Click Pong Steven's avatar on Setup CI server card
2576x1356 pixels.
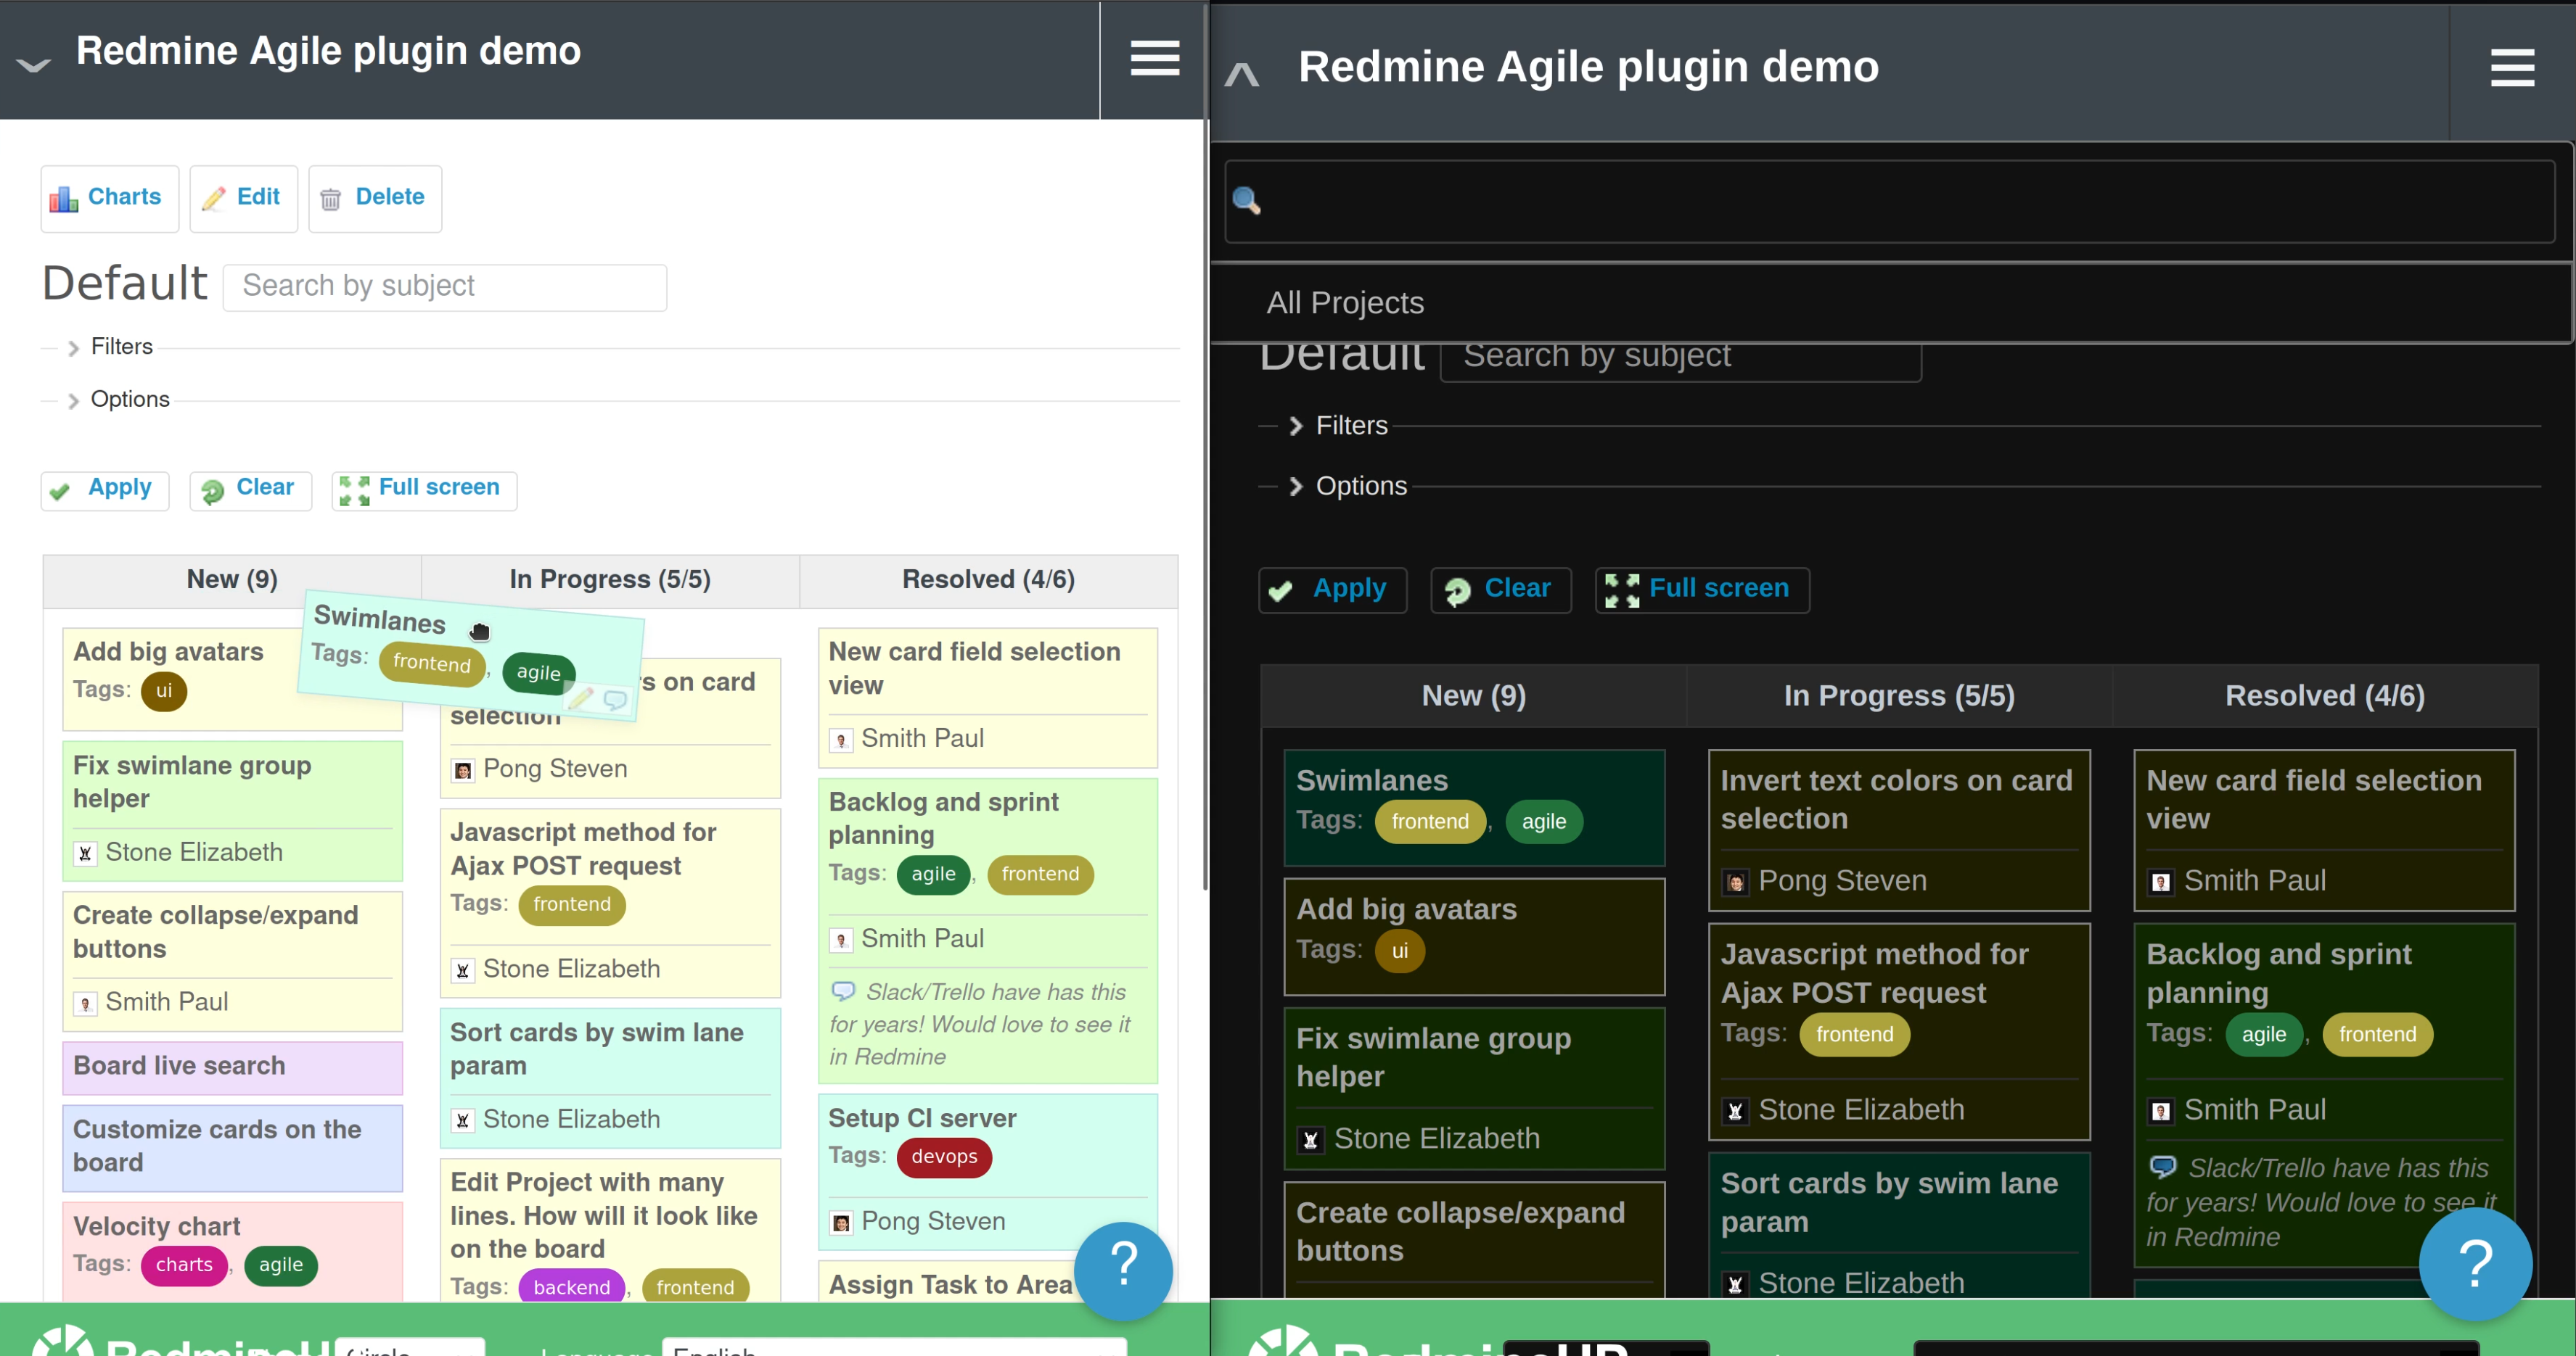(841, 1221)
